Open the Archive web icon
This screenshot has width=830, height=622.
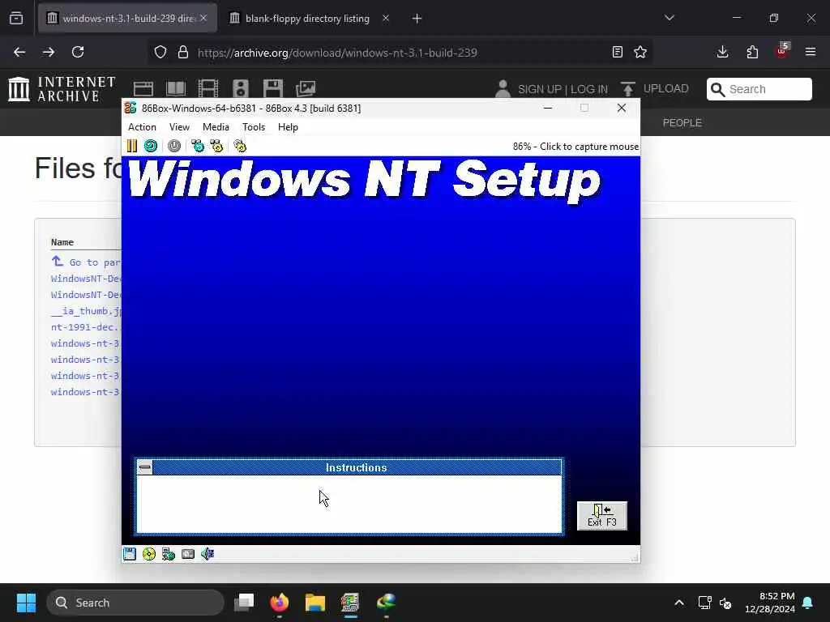(x=143, y=89)
